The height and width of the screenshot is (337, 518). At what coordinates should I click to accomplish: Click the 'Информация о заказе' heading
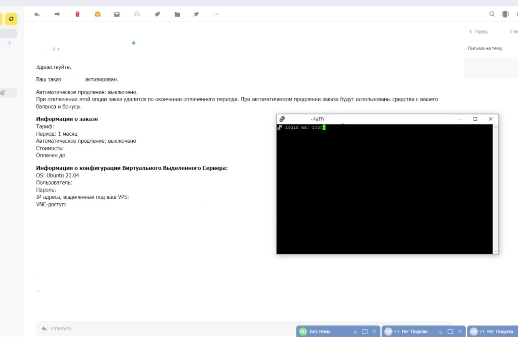pyautogui.click(x=67, y=119)
